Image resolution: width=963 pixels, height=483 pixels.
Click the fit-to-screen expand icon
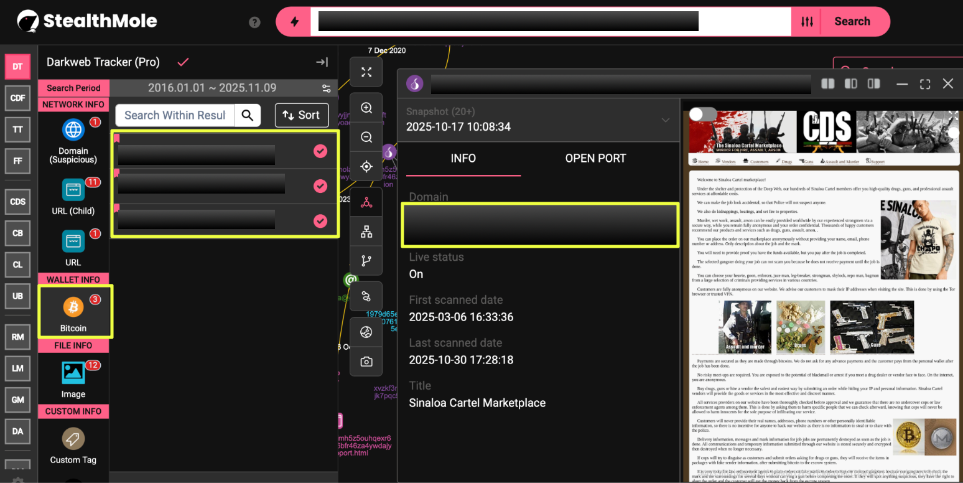(x=366, y=72)
